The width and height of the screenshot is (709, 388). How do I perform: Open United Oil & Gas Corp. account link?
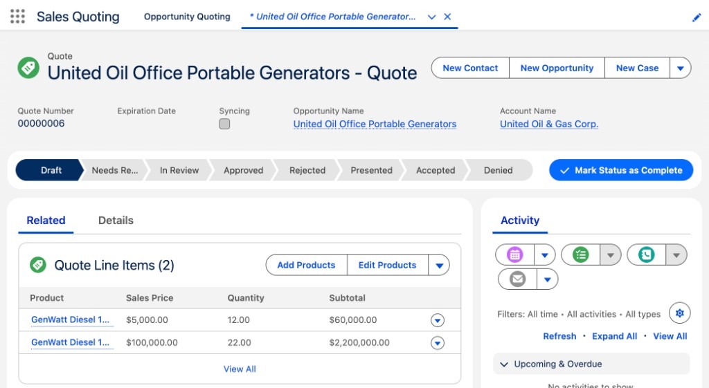point(549,124)
